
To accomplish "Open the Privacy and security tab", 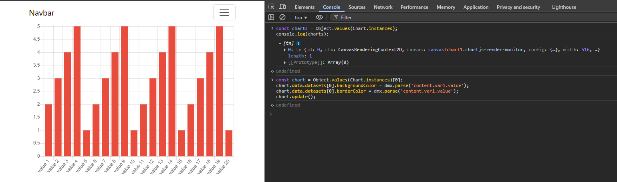I will (518, 7).
